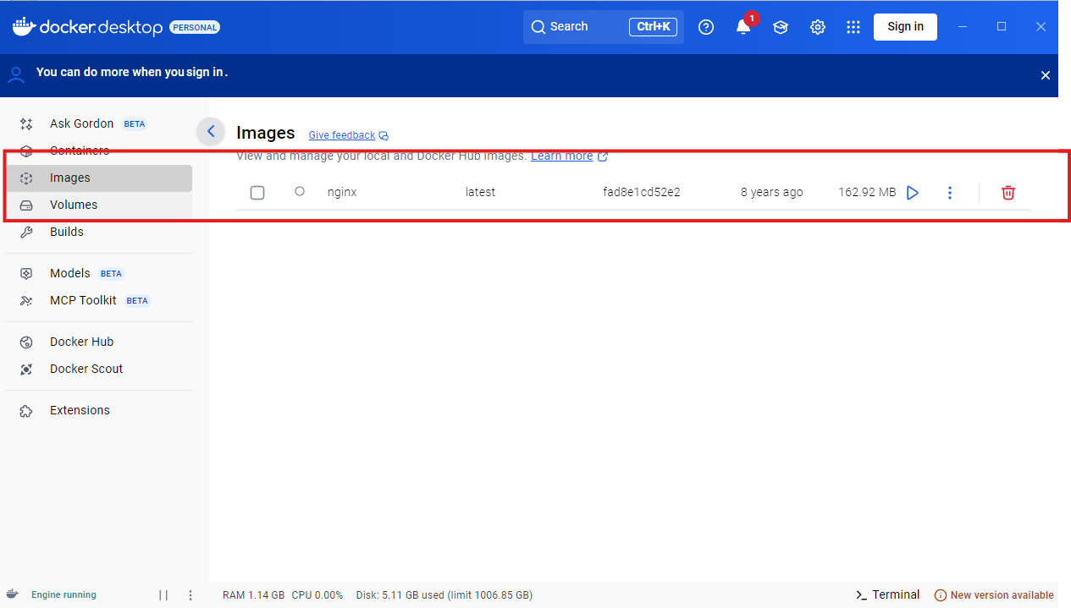Click the Engine running whale icon
Screen dimensions: 1071x608
(x=13, y=594)
